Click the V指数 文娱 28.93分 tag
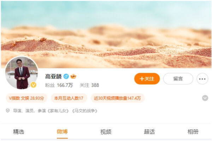212x141 pixels. click(26, 98)
